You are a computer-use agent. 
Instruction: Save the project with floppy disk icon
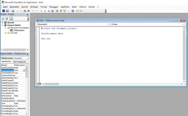point(13,11)
